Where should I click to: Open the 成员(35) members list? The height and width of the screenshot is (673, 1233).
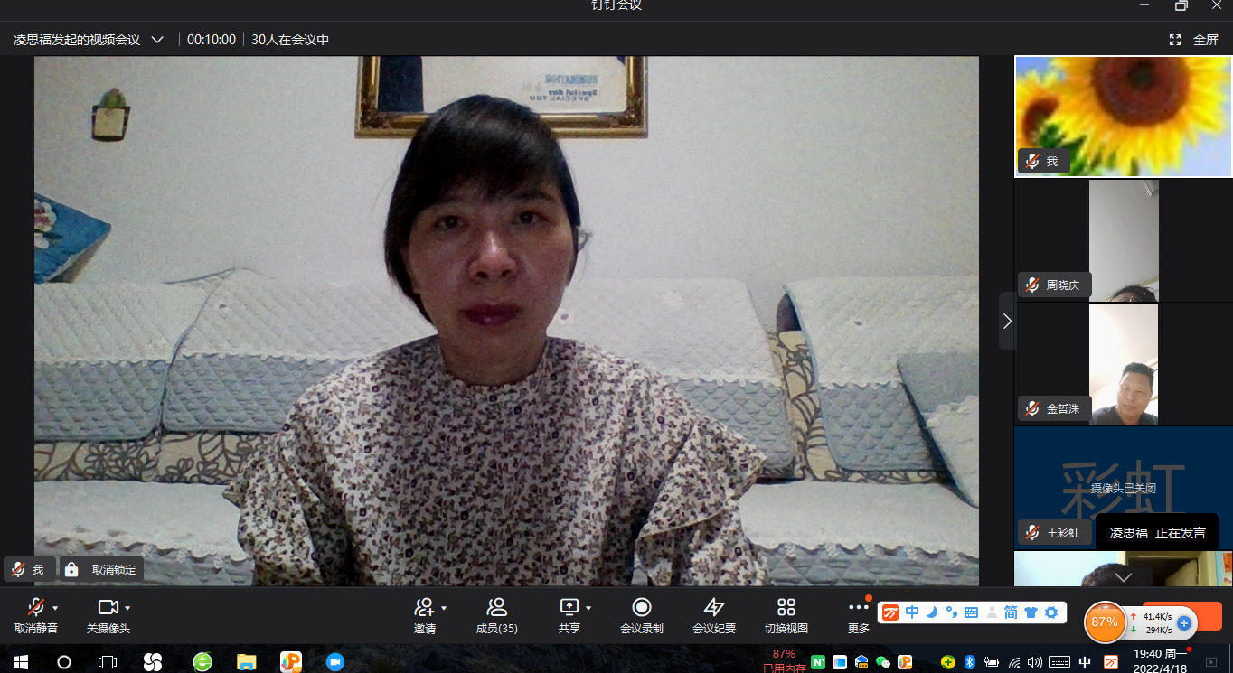click(x=496, y=608)
